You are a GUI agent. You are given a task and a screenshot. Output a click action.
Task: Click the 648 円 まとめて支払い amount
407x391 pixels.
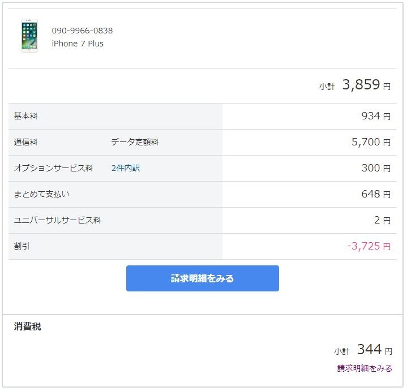point(376,194)
